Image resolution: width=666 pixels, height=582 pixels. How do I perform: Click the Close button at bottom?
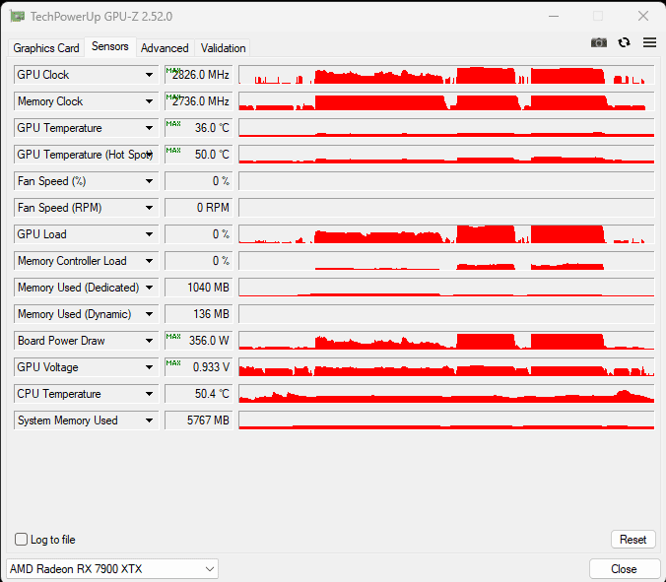pyautogui.click(x=624, y=569)
